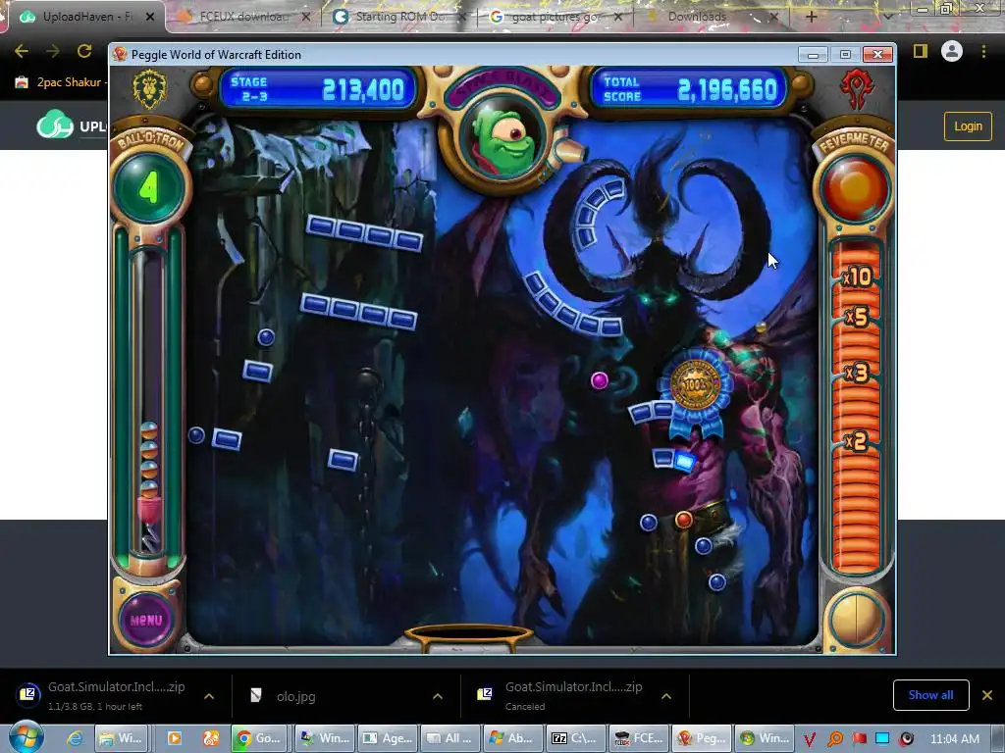The image size is (1005, 753).
Task: Switch to the Starting ROM Download tab
Action: point(398,17)
